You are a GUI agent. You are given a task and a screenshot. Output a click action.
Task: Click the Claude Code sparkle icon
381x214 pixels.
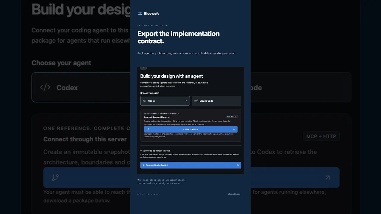coord(196,101)
